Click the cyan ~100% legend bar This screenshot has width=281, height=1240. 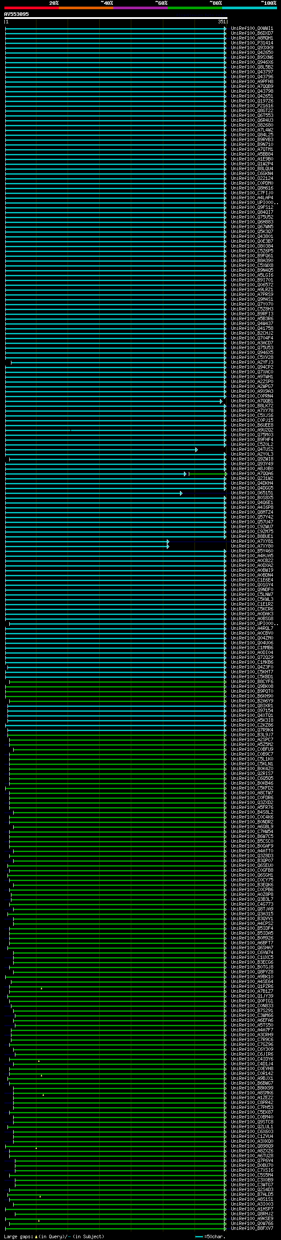pos(250,8)
